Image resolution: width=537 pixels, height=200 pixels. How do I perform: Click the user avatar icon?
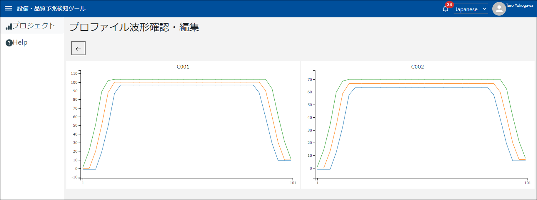click(x=499, y=9)
